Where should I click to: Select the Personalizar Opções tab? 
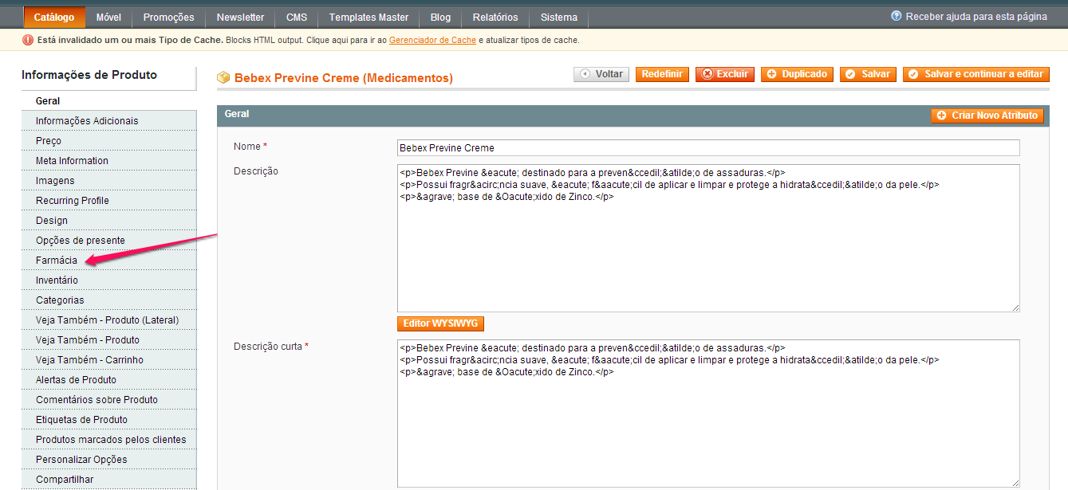coord(108,460)
